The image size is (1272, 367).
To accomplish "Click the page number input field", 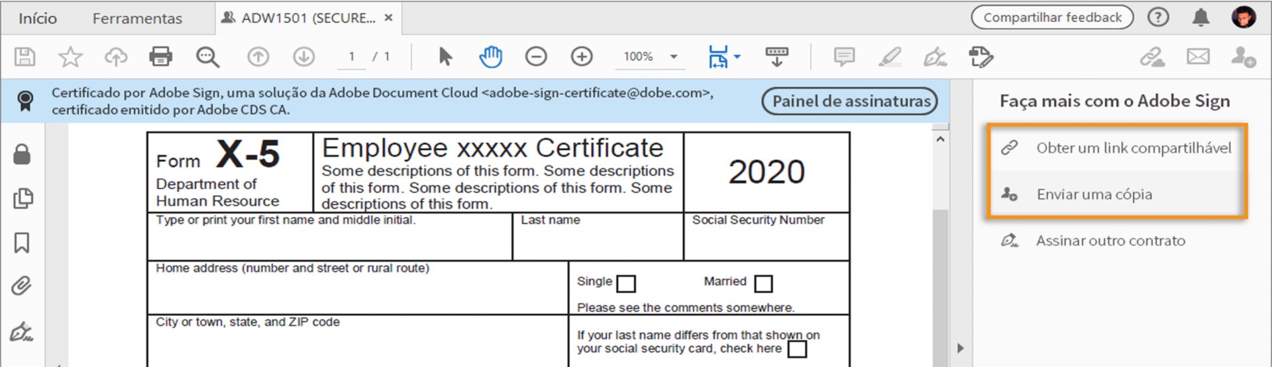I will [352, 57].
